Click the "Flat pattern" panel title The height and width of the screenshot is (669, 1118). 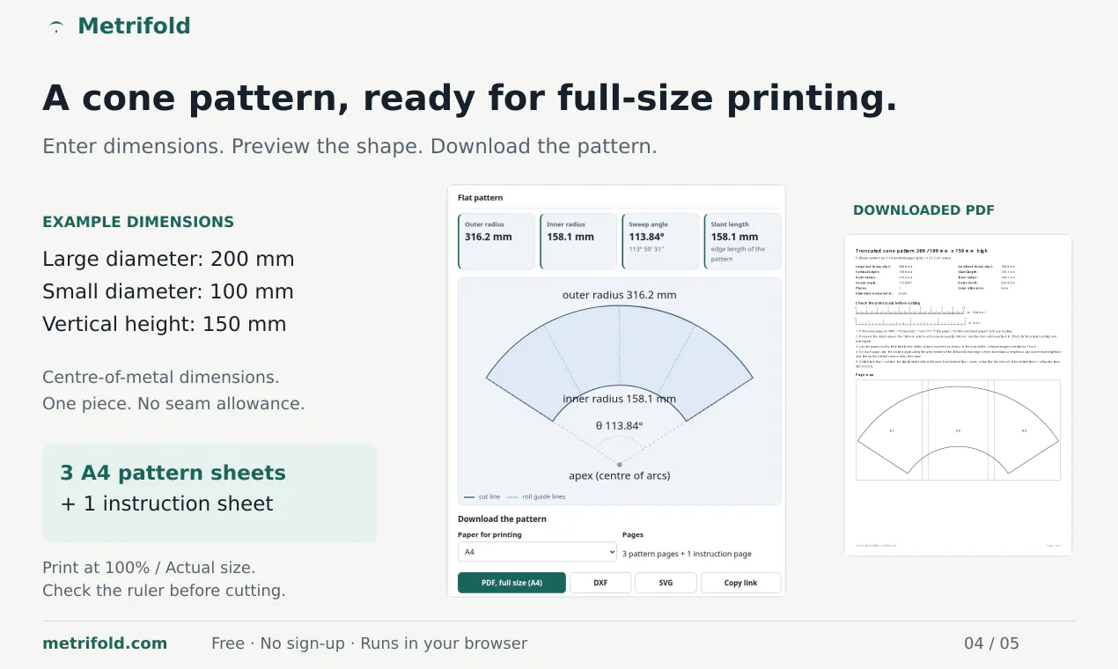click(481, 198)
